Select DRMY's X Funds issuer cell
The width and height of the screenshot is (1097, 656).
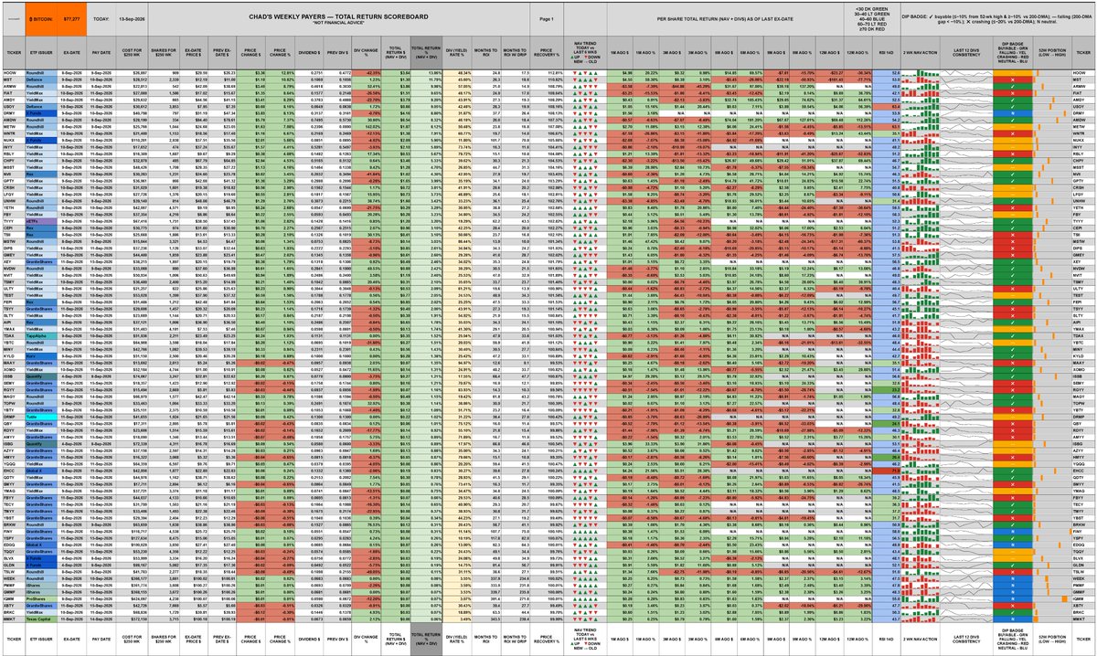41,112
